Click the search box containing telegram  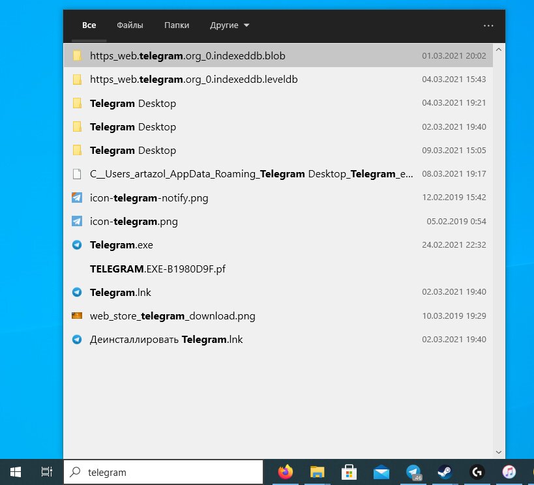[x=164, y=472]
